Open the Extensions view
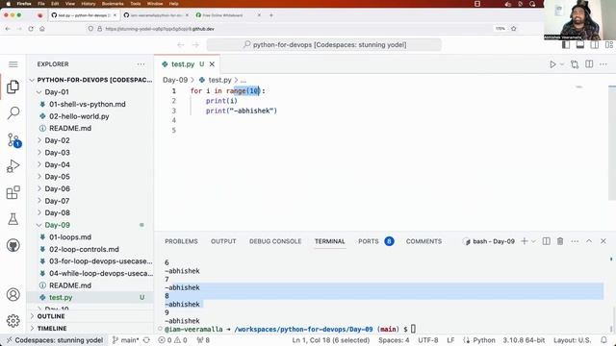 tap(13, 192)
